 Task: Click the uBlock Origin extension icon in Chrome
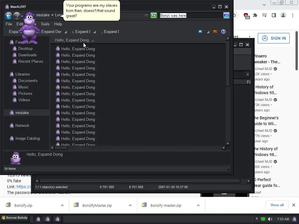click(x=246, y=16)
